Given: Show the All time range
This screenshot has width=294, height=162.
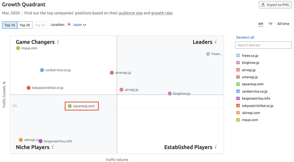Looking at the screenshot, I should [x=283, y=24].
